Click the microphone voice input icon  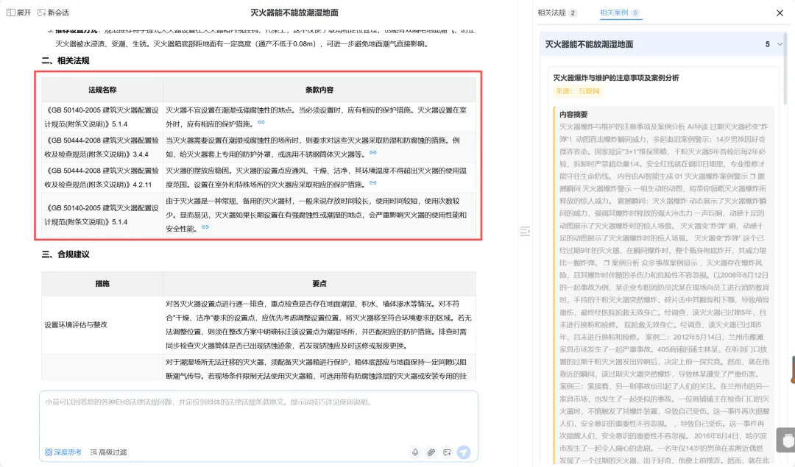[415, 452]
